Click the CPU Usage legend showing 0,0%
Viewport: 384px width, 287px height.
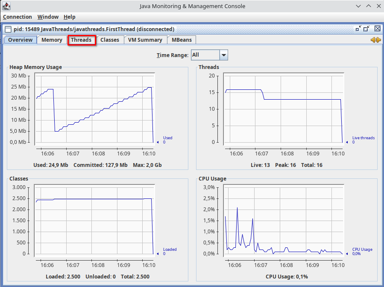(362, 251)
